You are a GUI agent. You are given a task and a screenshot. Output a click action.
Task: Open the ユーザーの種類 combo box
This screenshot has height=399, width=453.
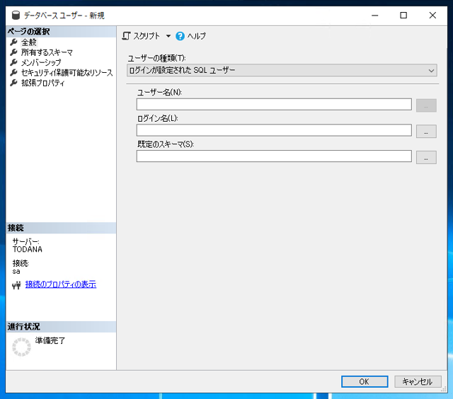[282, 71]
